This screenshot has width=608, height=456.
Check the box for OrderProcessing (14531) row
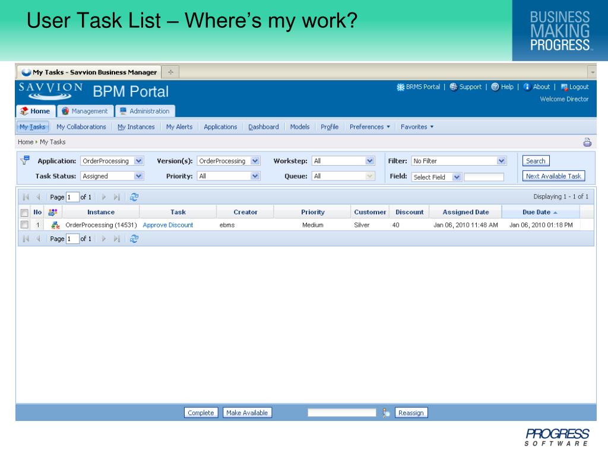pyautogui.click(x=24, y=225)
